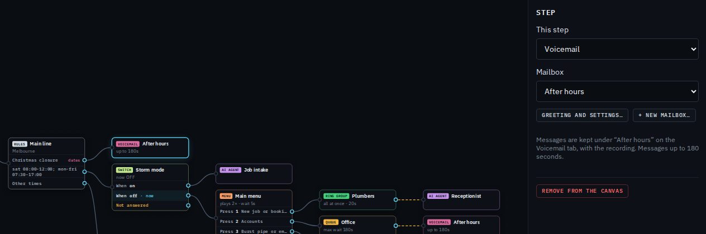Viewport: 706px width, 234px height.
Task: Click the RULES badge on Main line node
Action: [x=20, y=144]
